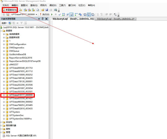This screenshot has height=139, width=167.
Task: Select the 服务器对象 folder
Action: [11, 125]
